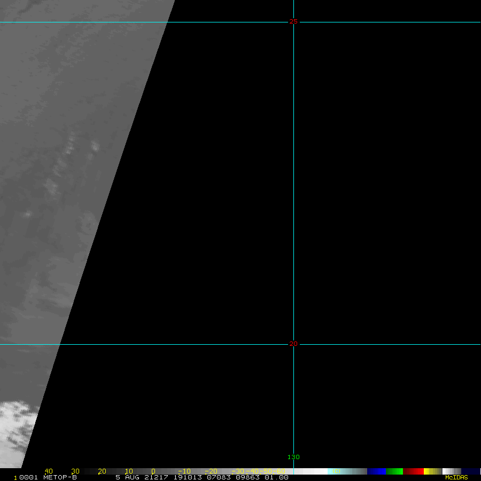Click the METOP-B satellite name text

(60, 477)
